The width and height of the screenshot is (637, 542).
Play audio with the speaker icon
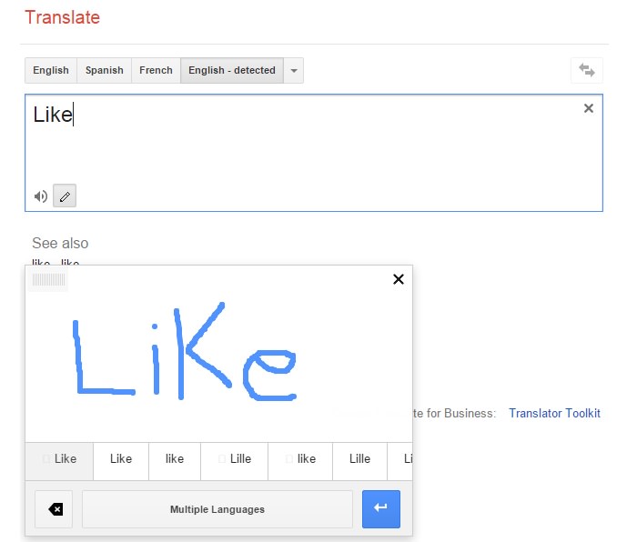[40, 196]
